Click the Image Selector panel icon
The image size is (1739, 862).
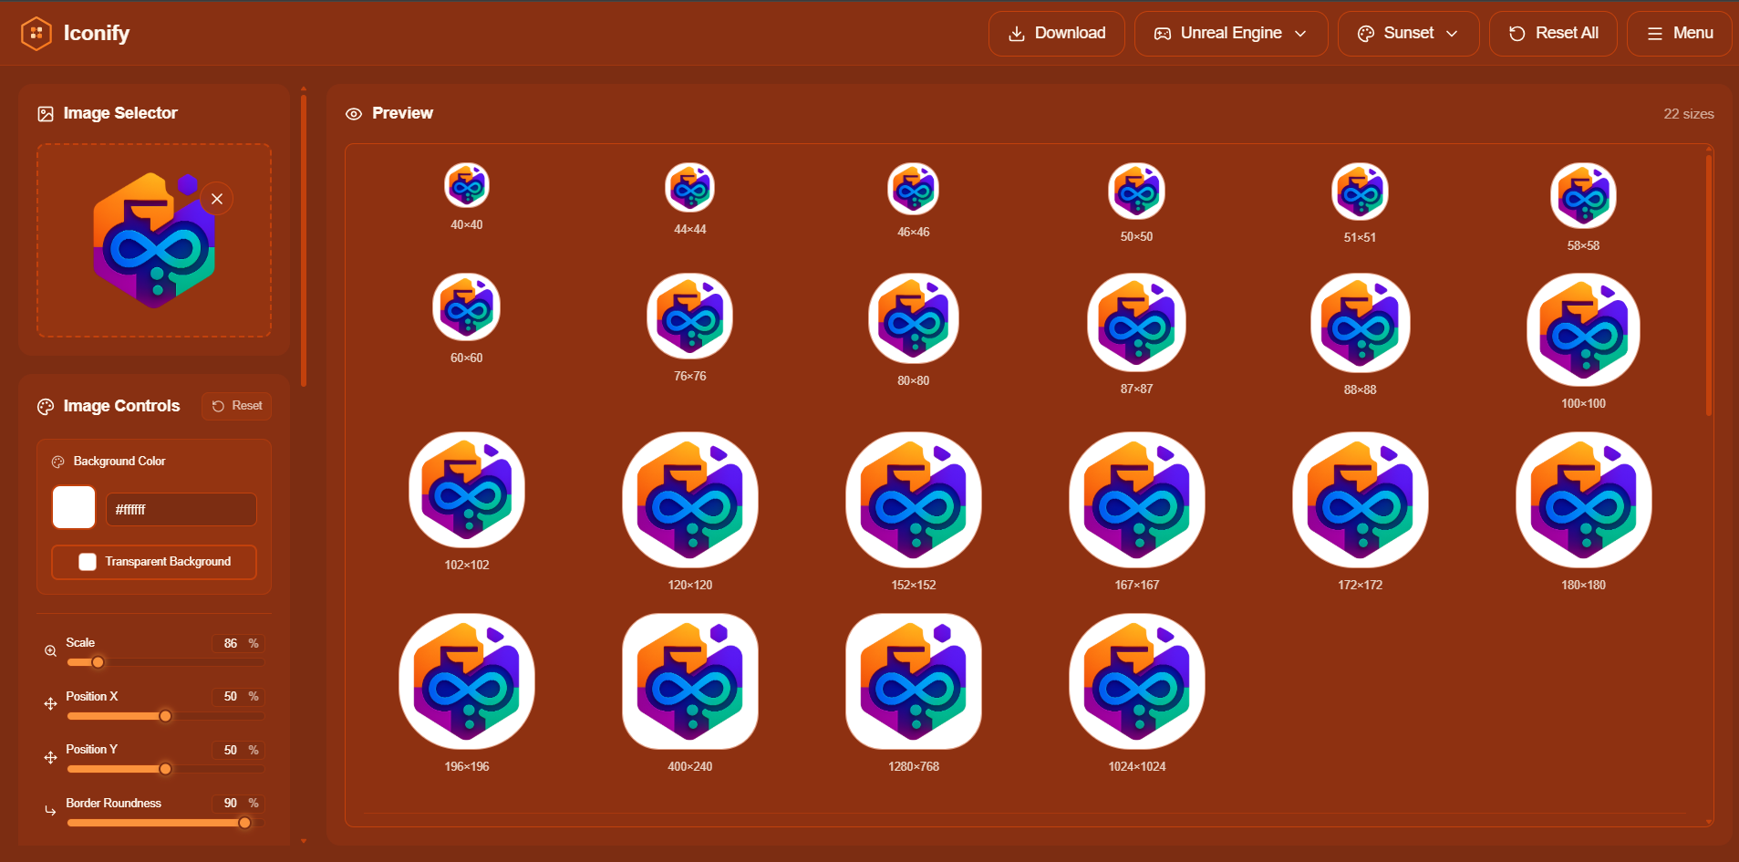point(45,113)
